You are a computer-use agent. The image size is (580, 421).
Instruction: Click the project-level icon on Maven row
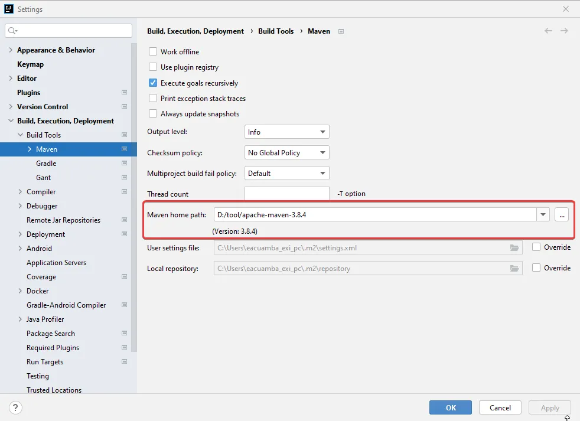pos(124,149)
